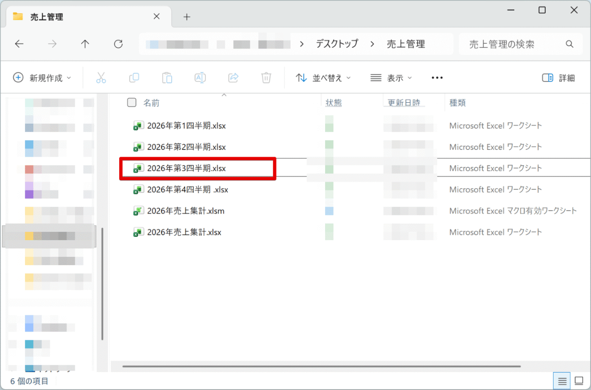Open the See more ... menu

437,77
